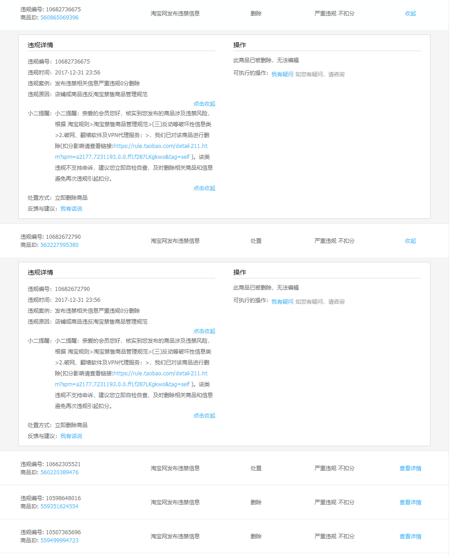Click row header text 违规编号: 10507365696
The width and height of the screenshot is (454, 556).
50,532
